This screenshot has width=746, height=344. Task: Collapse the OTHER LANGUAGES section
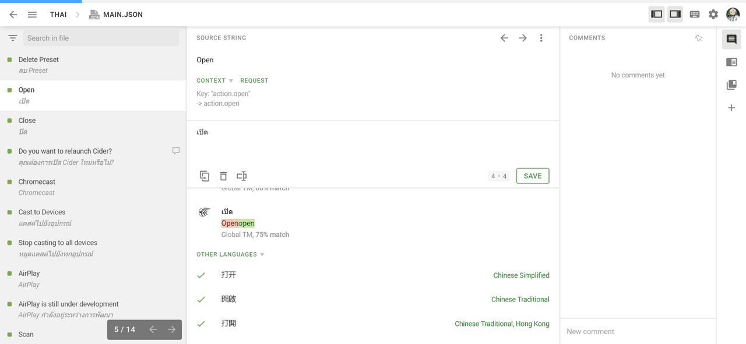pyautogui.click(x=231, y=254)
